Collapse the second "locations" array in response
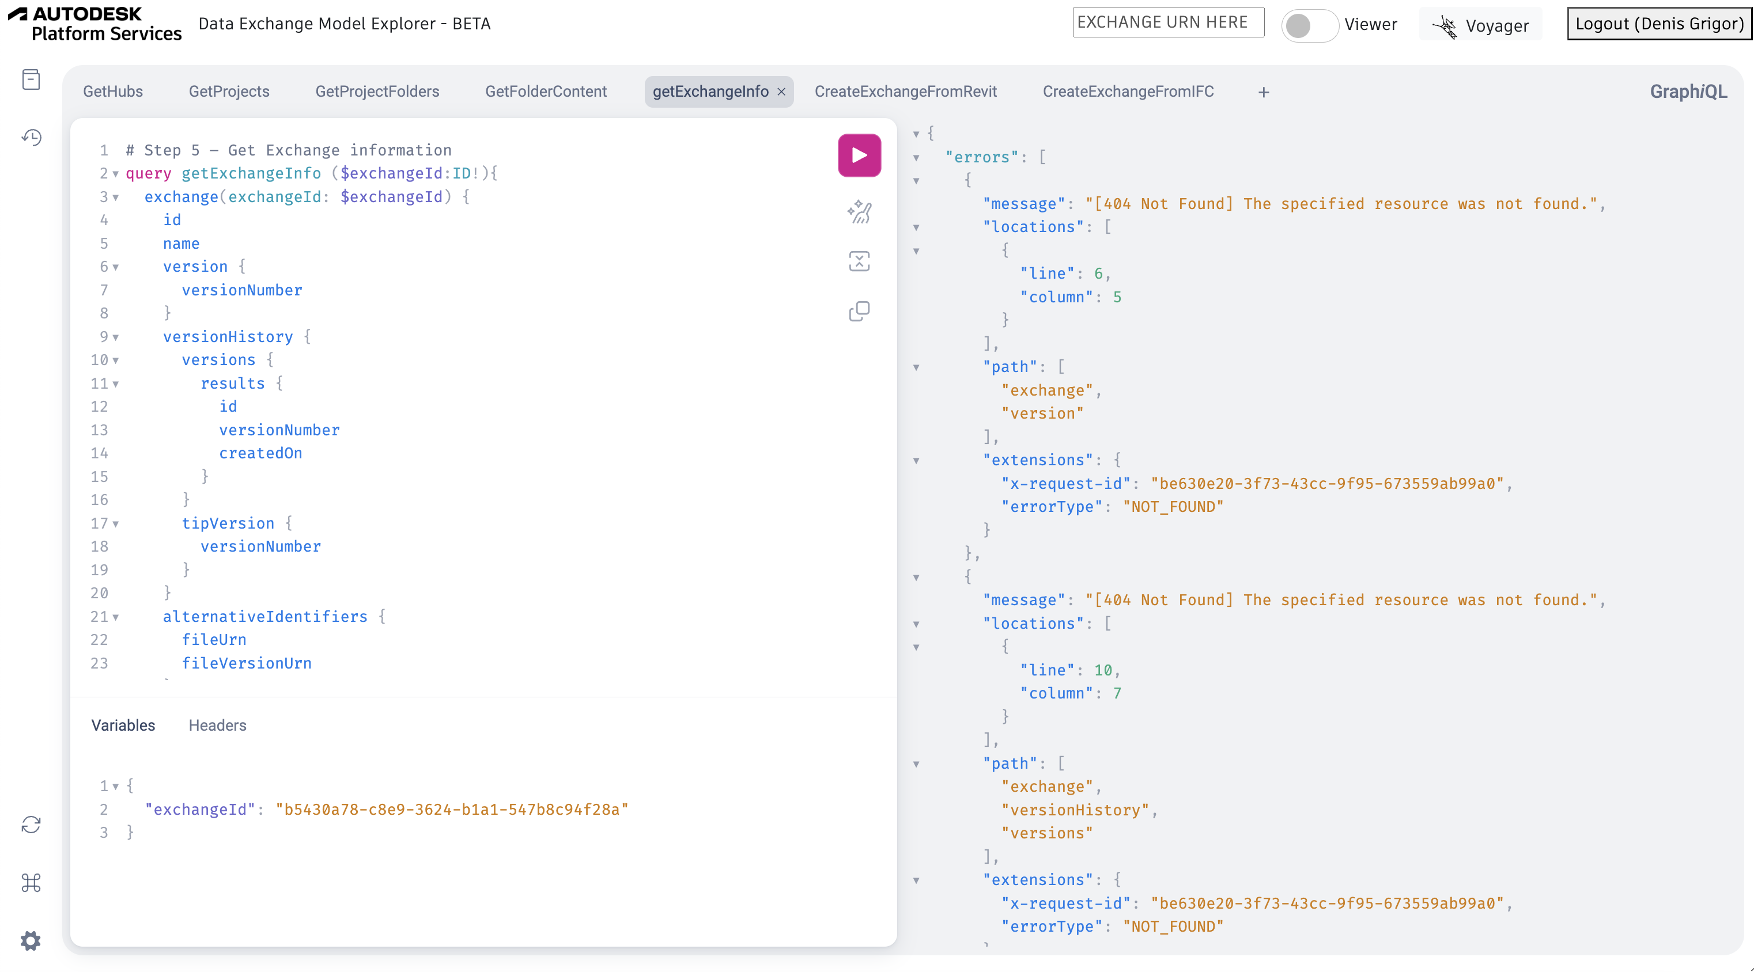The width and height of the screenshot is (1754, 972). [917, 624]
